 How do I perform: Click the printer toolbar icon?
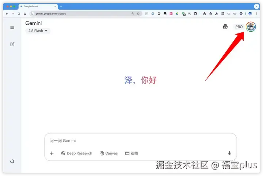[241, 14]
